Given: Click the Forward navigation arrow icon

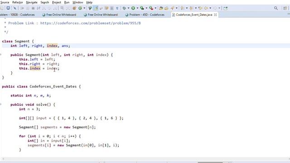Looking at the screenshot, I should click(x=215, y=8).
